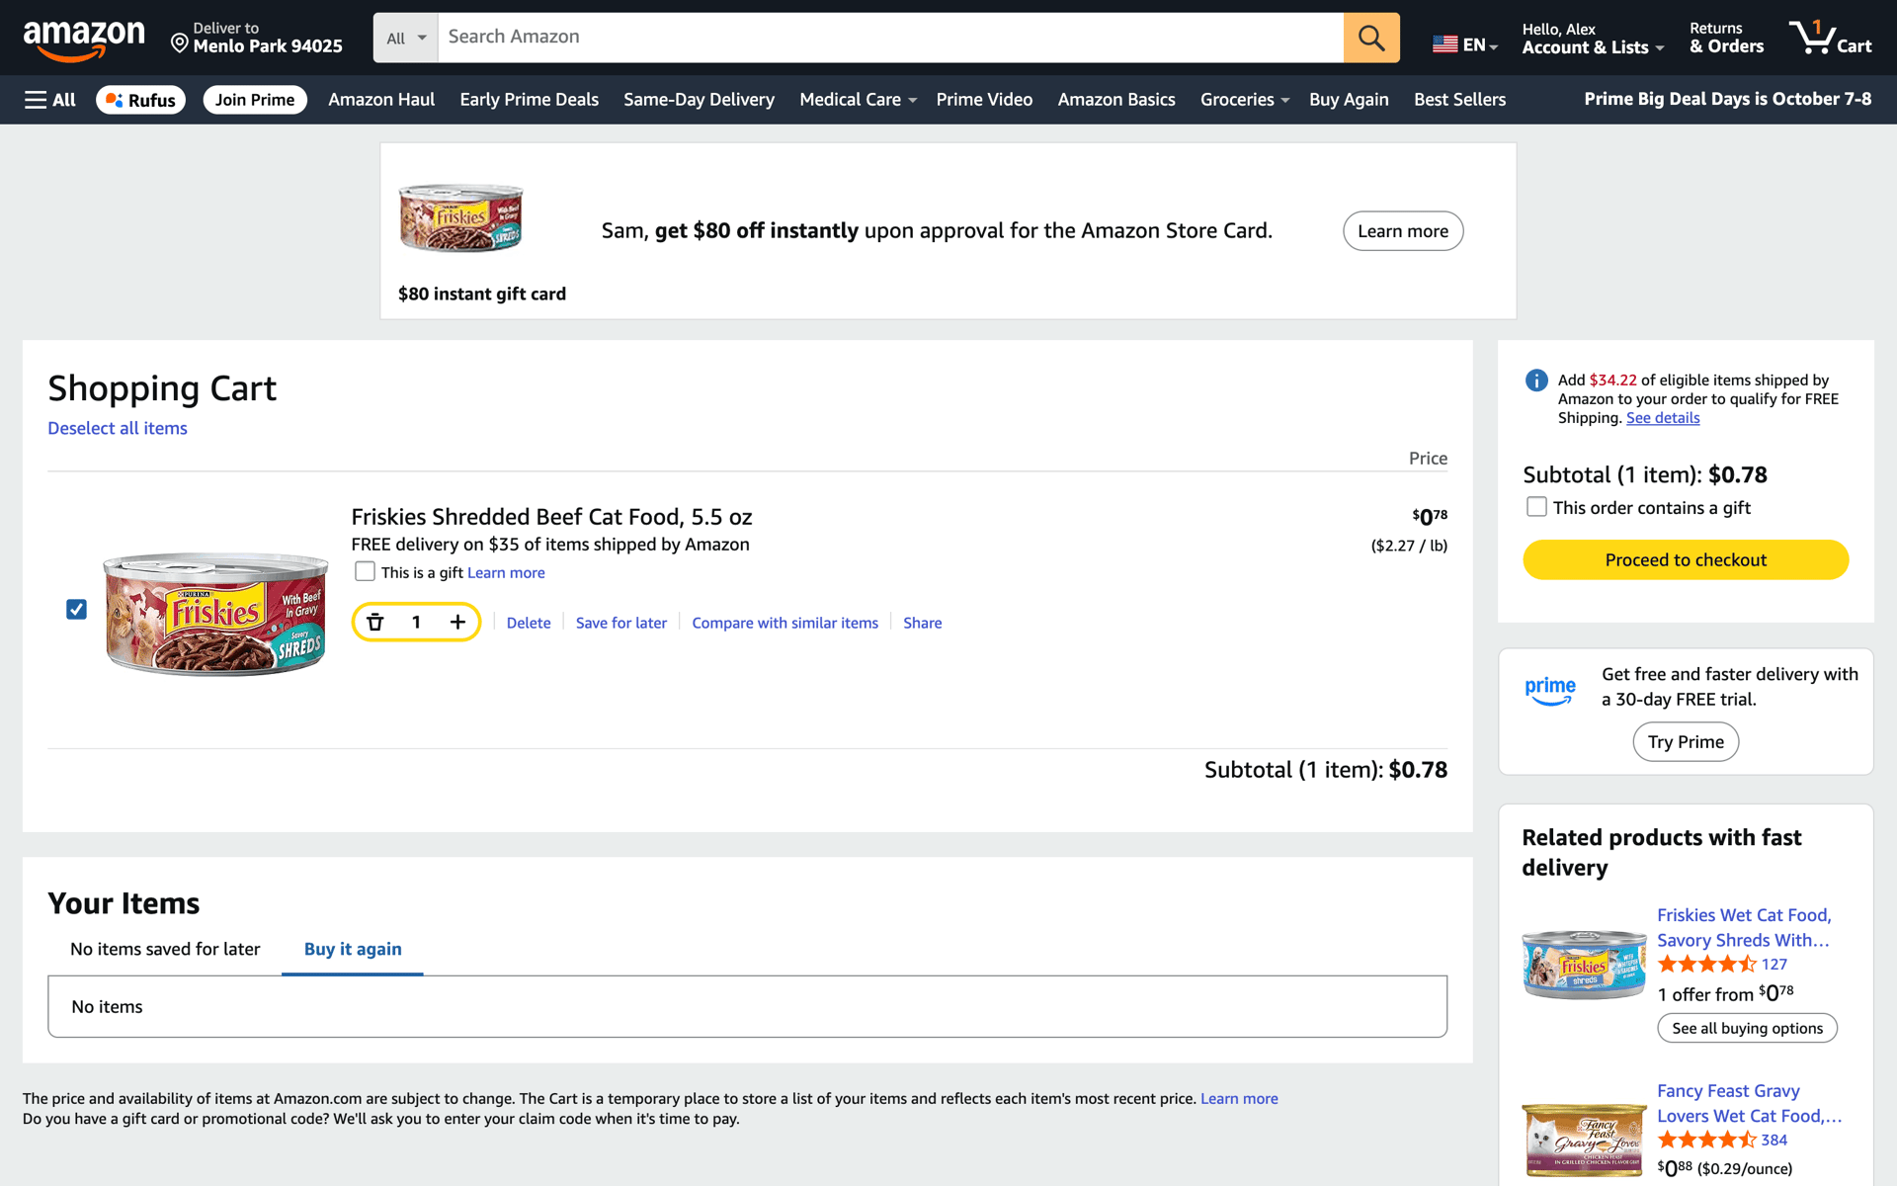
Task: Open Best Sellers
Action: tap(1459, 100)
